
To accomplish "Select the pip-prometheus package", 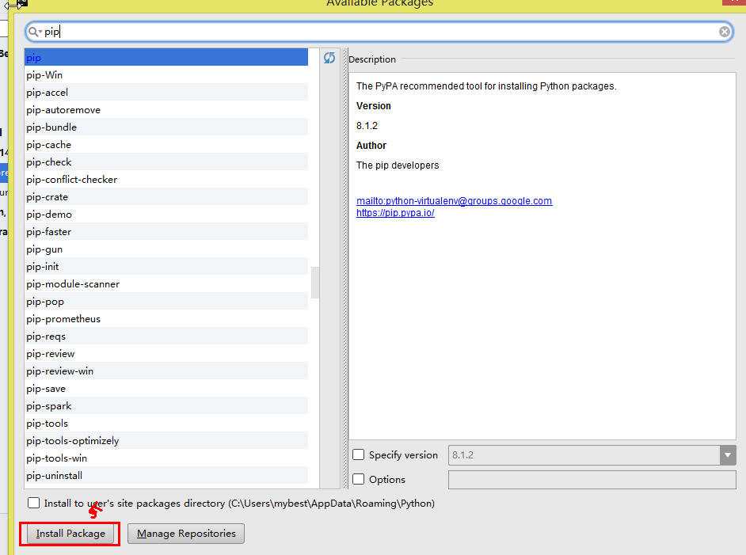I will click(x=166, y=318).
